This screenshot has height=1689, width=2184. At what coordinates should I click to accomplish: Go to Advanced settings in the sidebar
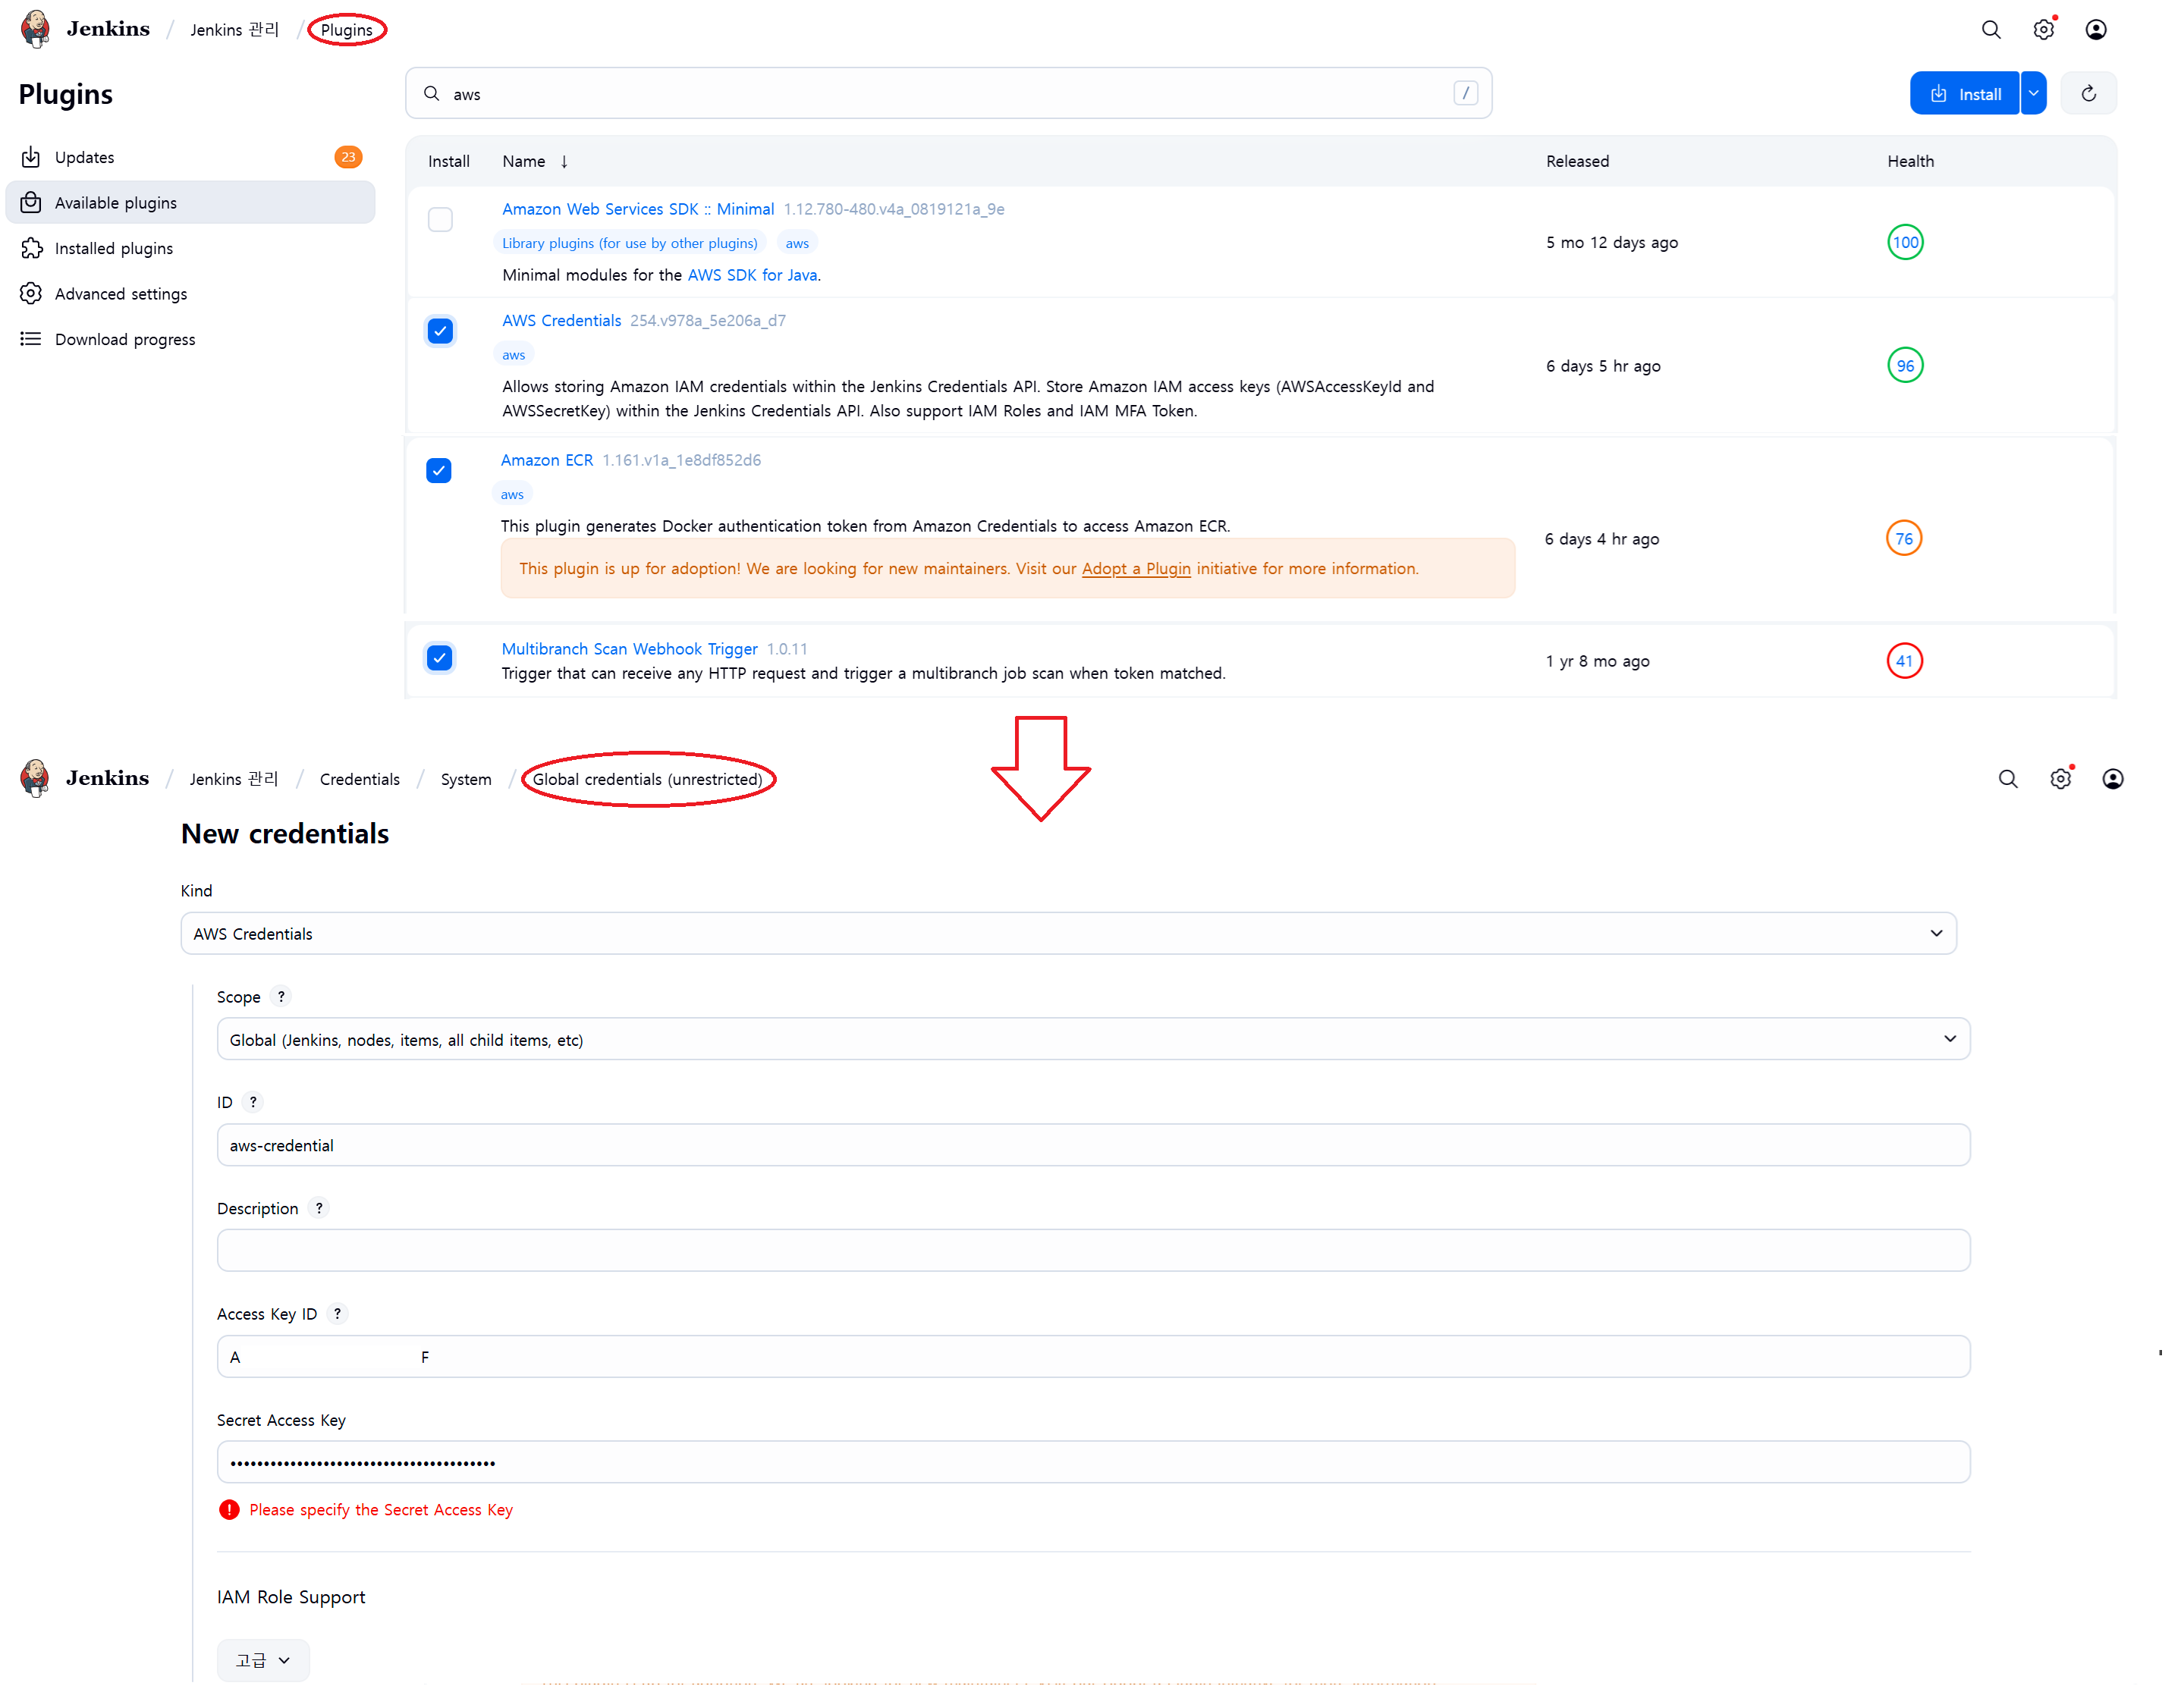tap(120, 294)
